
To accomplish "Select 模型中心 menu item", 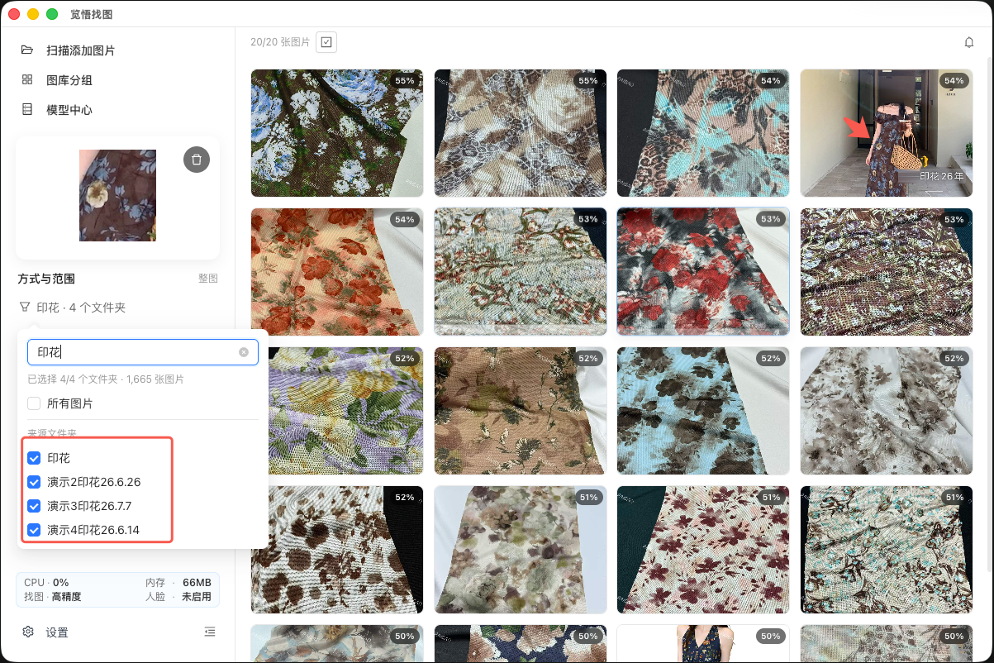I will pyautogui.click(x=69, y=110).
